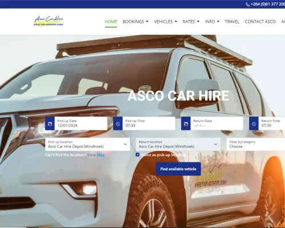Viewport: 285px width, 228px height.
Task: Click the Pick-up Date calendar icon
Action: [x=50, y=124]
